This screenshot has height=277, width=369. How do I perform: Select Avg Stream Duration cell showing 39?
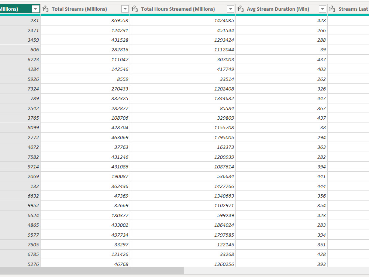282,50
